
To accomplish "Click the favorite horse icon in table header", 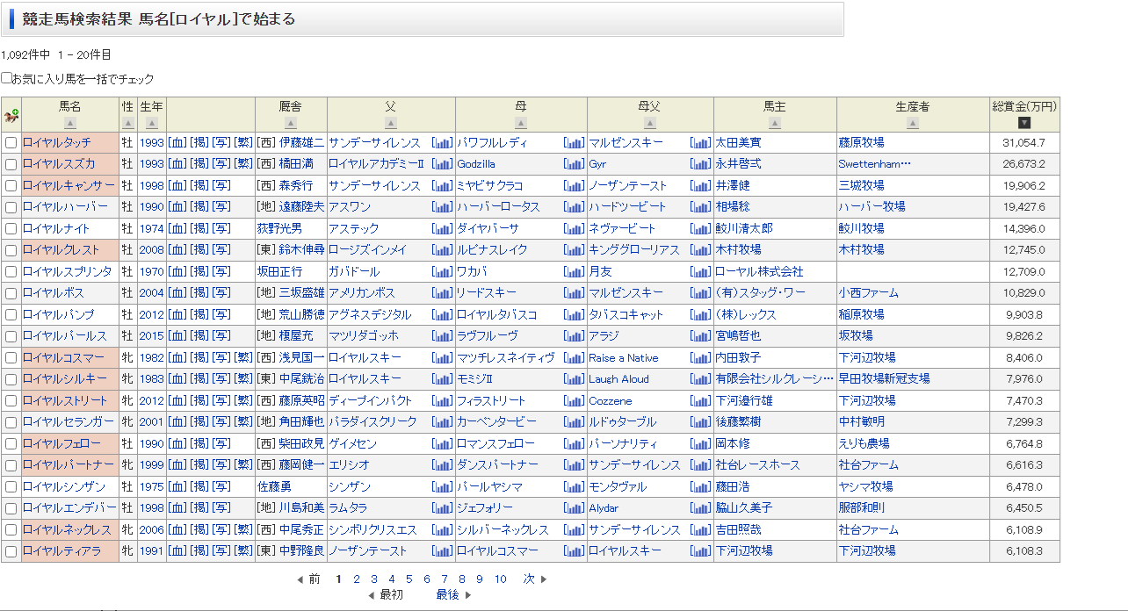I will pyautogui.click(x=11, y=115).
